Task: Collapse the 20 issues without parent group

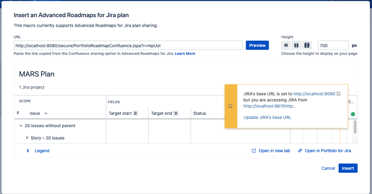Action: 21,126
